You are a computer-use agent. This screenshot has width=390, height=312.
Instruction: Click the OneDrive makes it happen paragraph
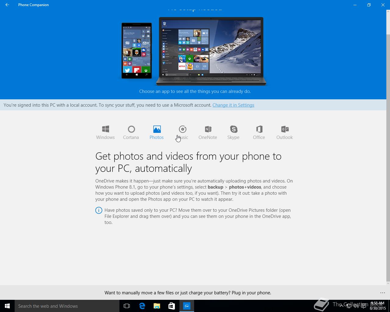pos(194,190)
